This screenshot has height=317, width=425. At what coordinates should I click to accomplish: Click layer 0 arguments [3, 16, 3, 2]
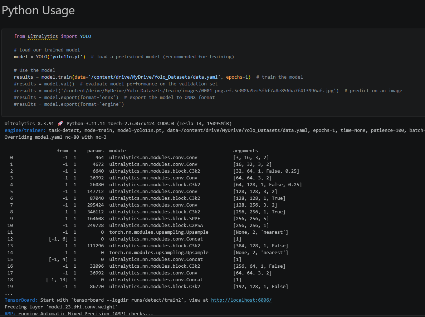click(251, 158)
